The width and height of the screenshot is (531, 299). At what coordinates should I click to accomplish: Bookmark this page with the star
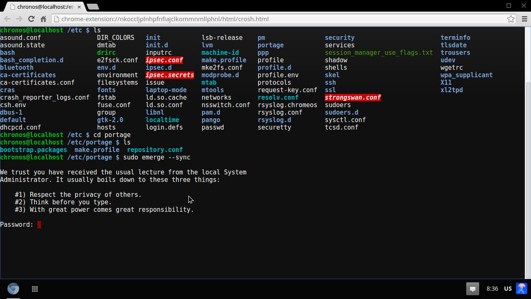coord(511,19)
